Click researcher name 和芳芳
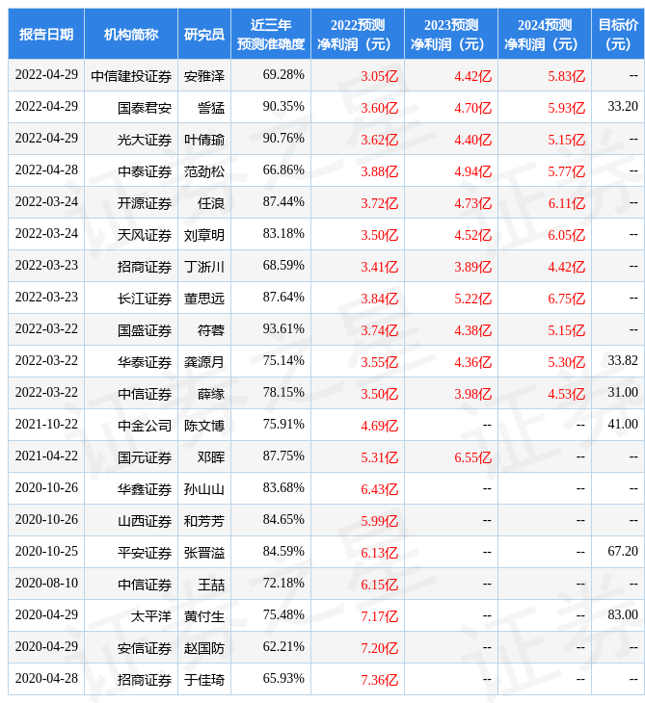The image size is (645, 703). tap(204, 521)
